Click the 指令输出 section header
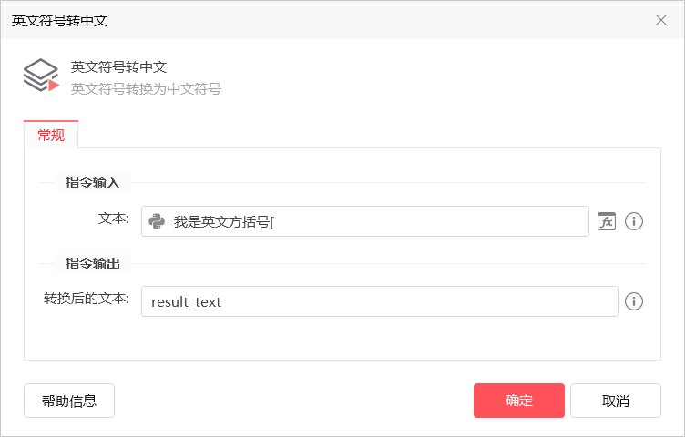Screen dimensions: 685x437 [93, 263]
